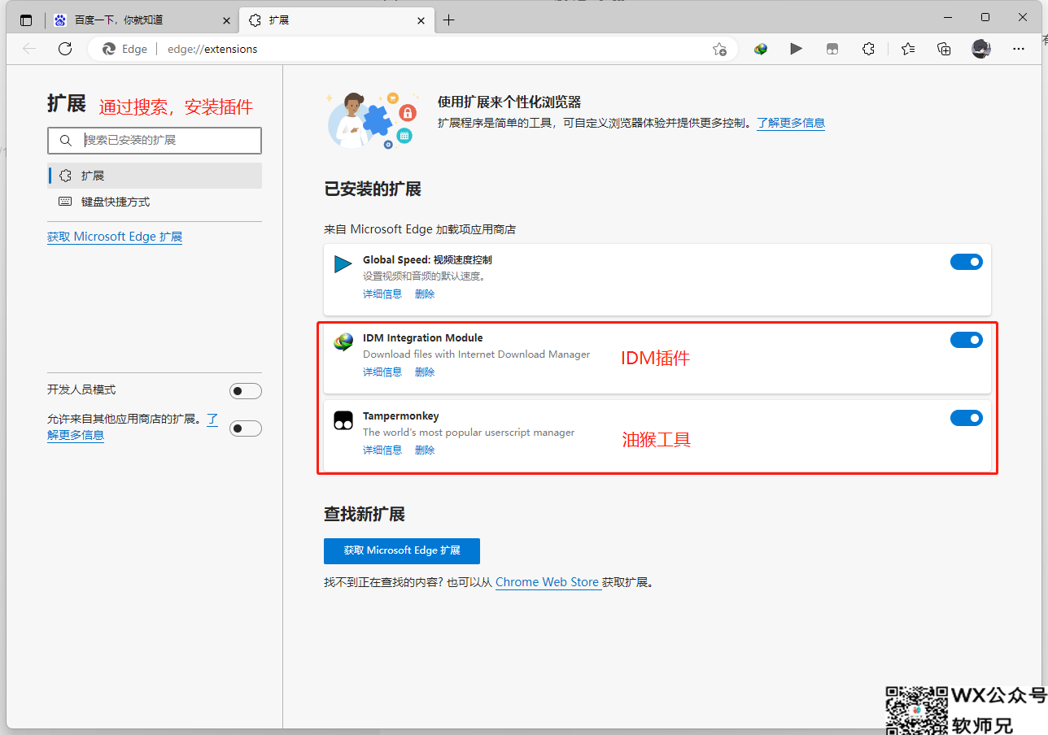Click 删除 for IDM Integration Module
The height and width of the screenshot is (735, 1048).
[x=425, y=372]
